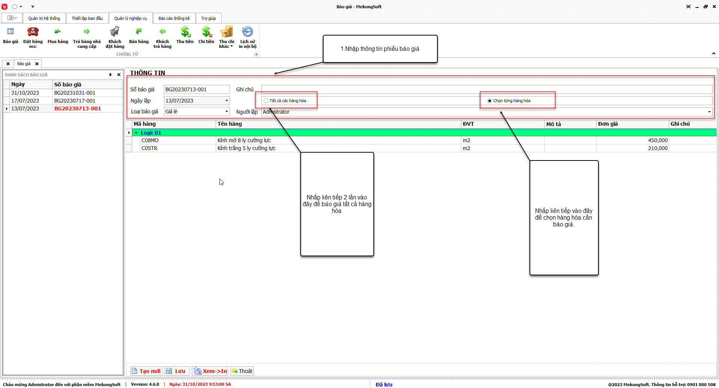Open the Ngày lập date dropdown

point(227,101)
